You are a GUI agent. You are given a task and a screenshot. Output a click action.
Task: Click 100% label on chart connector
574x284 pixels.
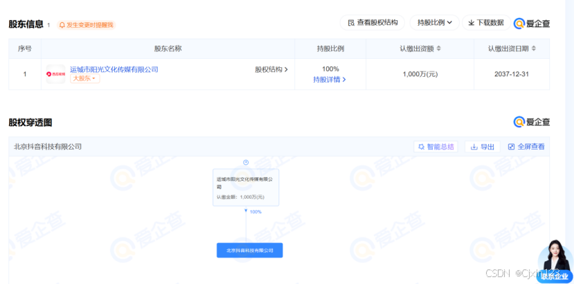(x=255, y=212)
